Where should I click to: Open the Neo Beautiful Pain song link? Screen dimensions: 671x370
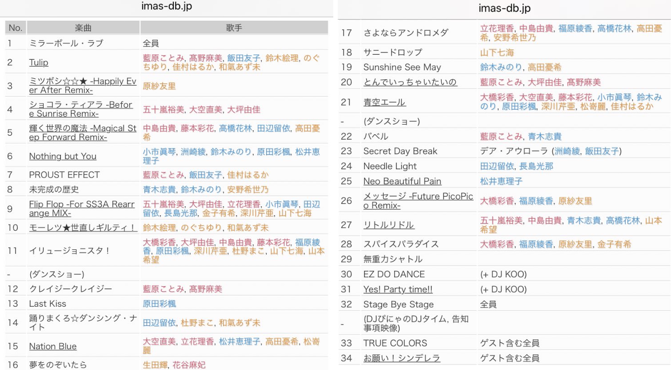[x=402, y=181]
